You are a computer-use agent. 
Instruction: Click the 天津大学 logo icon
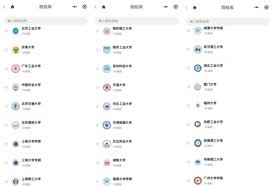107,87
